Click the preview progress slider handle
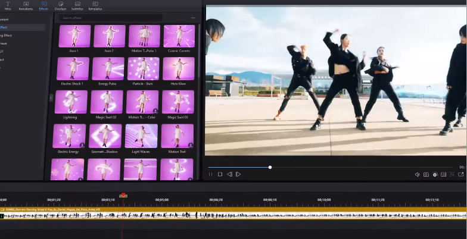467x239 pixels. click(x=270, y=167)
